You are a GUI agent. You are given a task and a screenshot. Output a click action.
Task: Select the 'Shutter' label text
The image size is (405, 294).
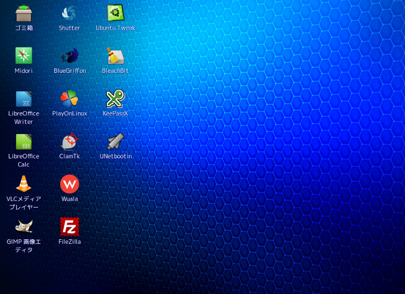69,28
